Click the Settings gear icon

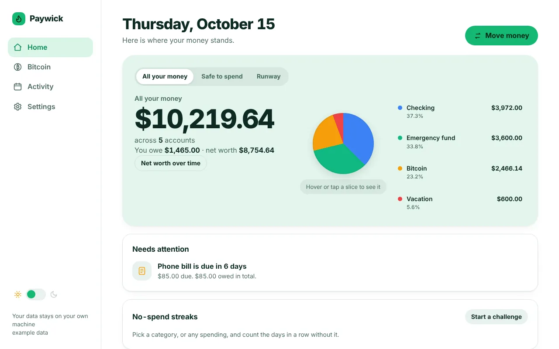click(x=18, y=107)
